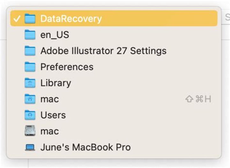Click the Shift-Command-H shortcut hint

198,99
